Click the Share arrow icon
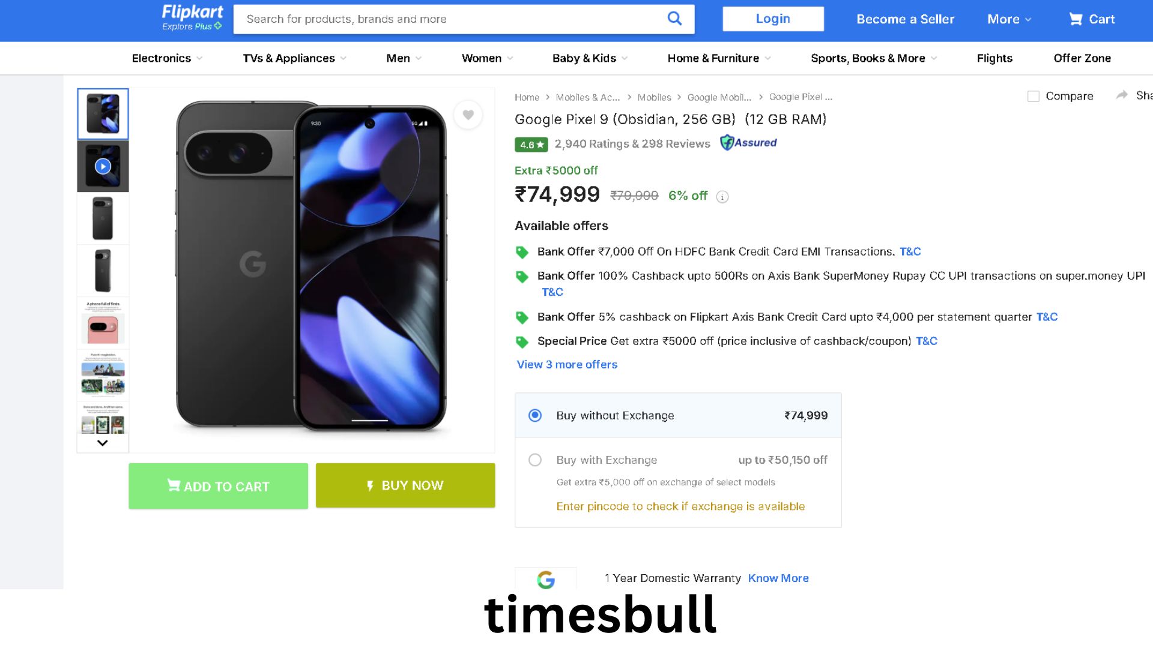1153x648 pixels. pos(1121,95)
